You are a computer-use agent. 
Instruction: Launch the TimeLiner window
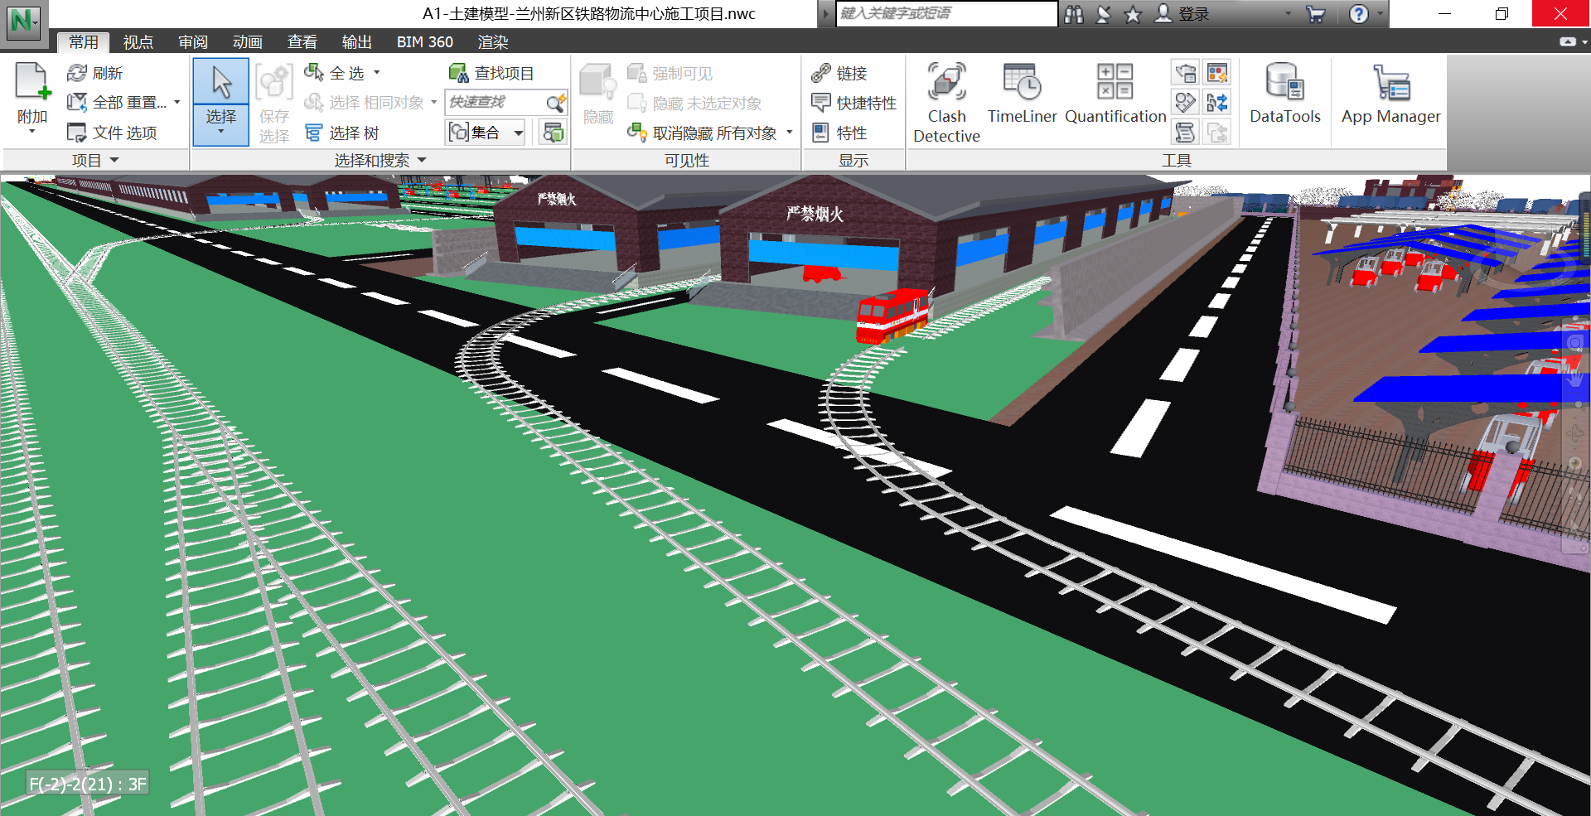pyautogui.click(x=1021, y=83)
